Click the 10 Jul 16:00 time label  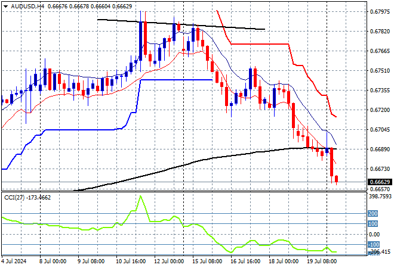[131, 261]
